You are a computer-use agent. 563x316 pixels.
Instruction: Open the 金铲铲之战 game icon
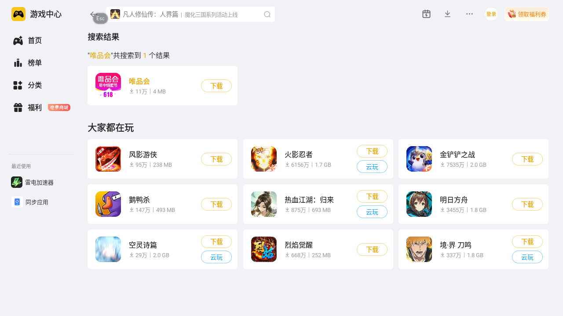pos(419,159)
